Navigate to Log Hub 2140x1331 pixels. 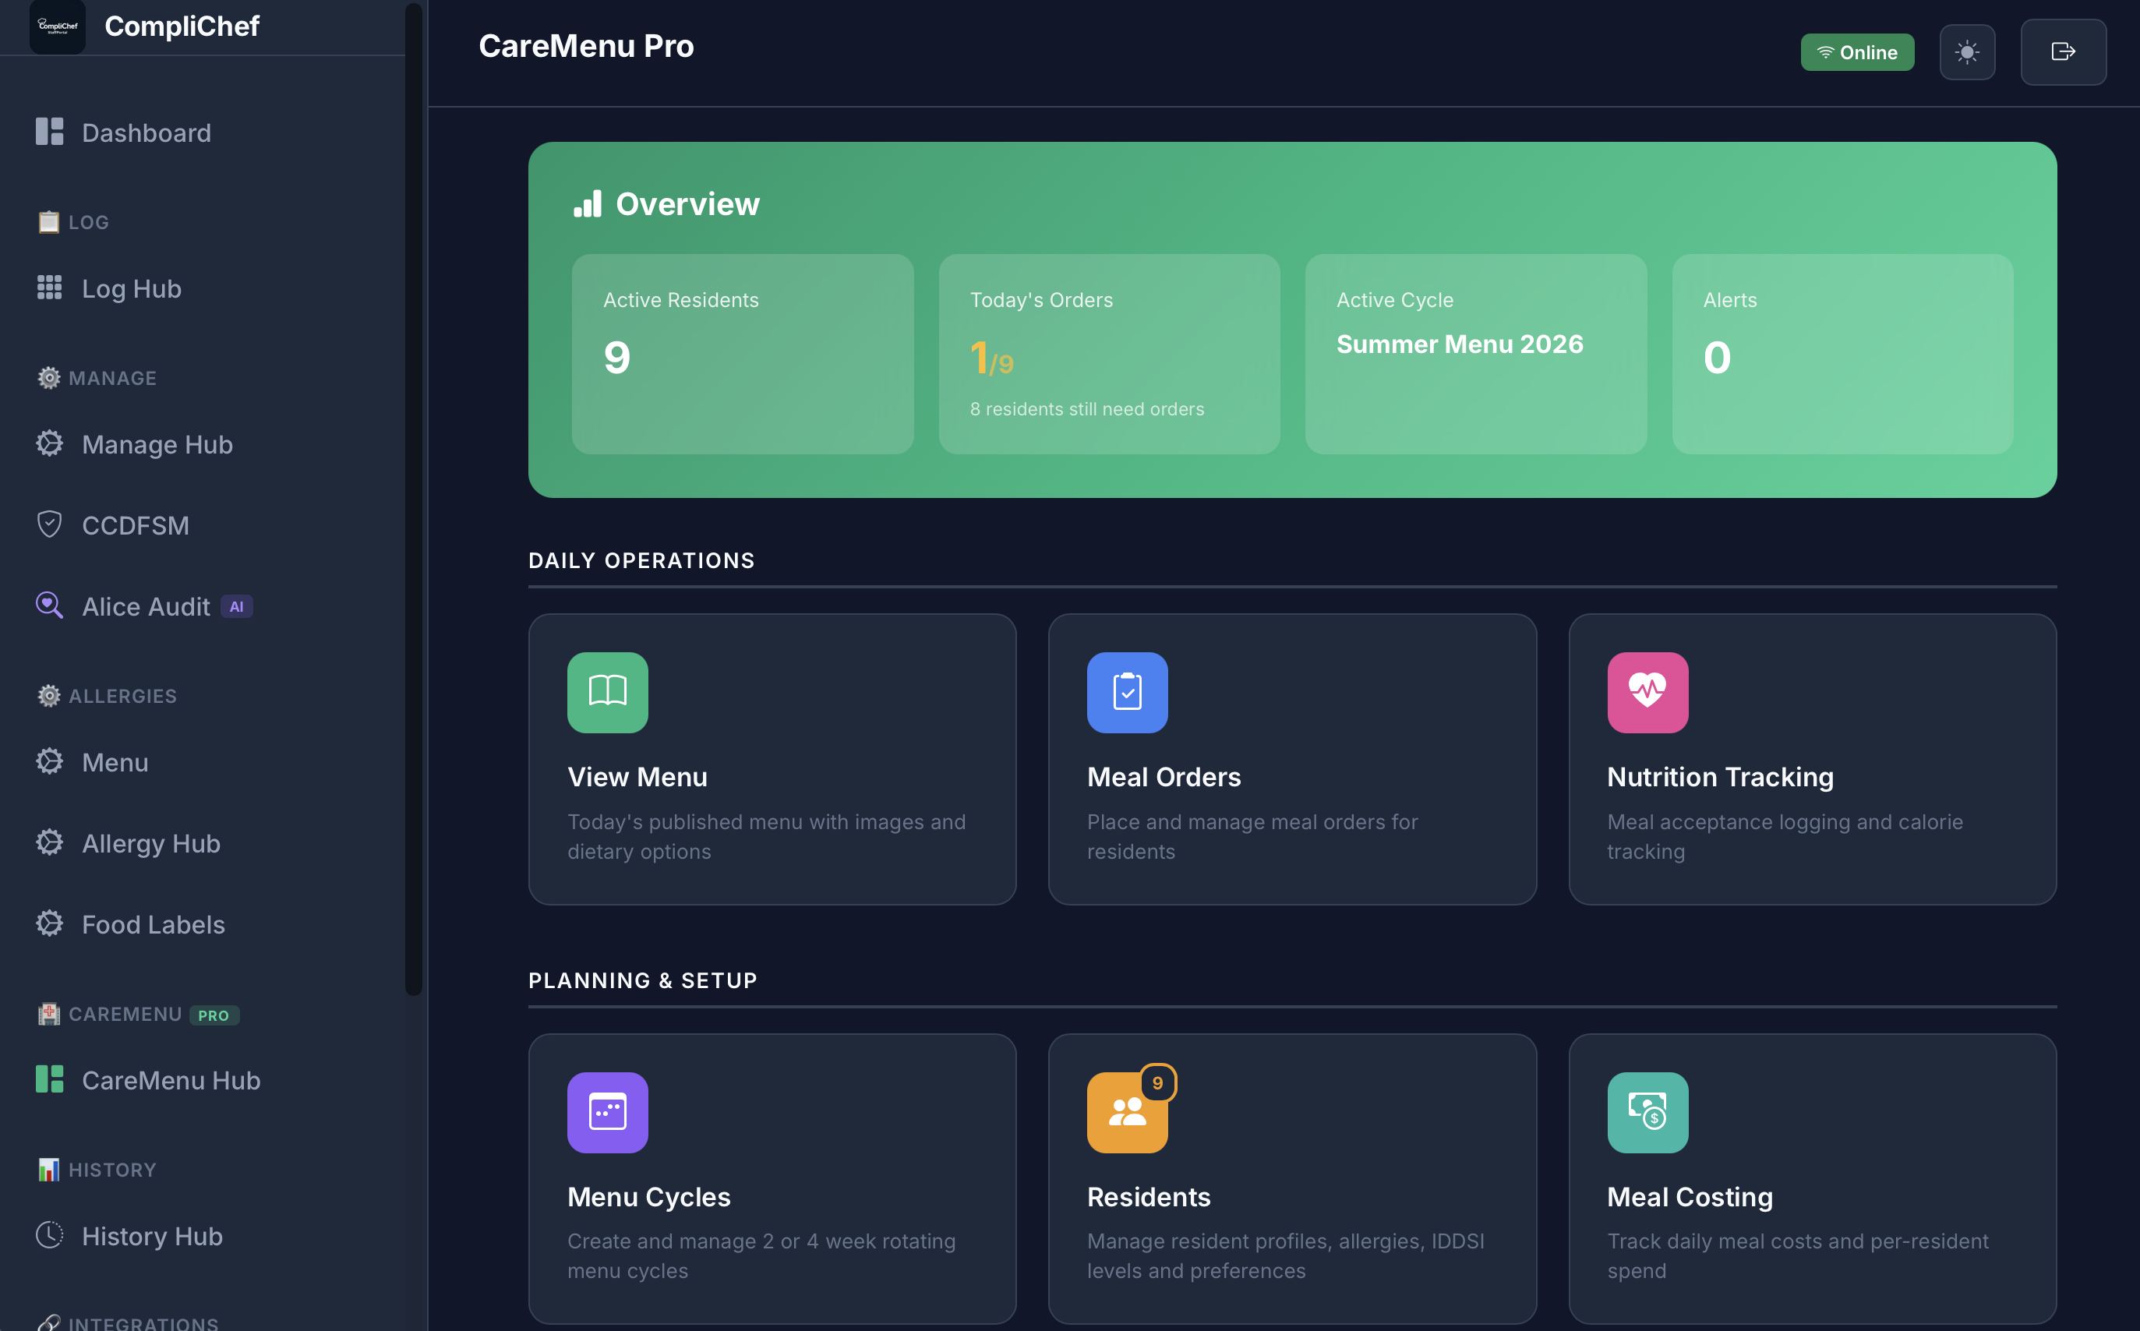pos(130,288)
